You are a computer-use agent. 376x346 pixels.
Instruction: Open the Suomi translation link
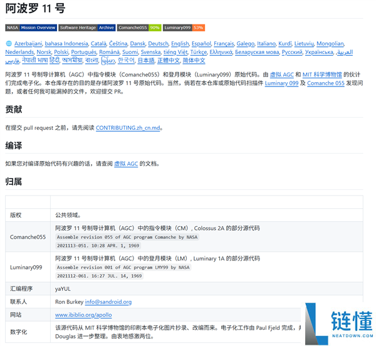[130, 52]
